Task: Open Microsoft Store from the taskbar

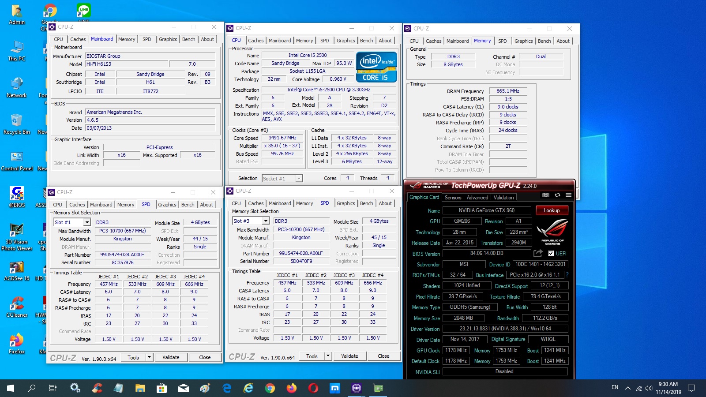Action: click(x=161, y=388)
